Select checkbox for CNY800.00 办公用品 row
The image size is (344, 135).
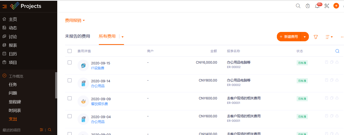click(69, 80)
